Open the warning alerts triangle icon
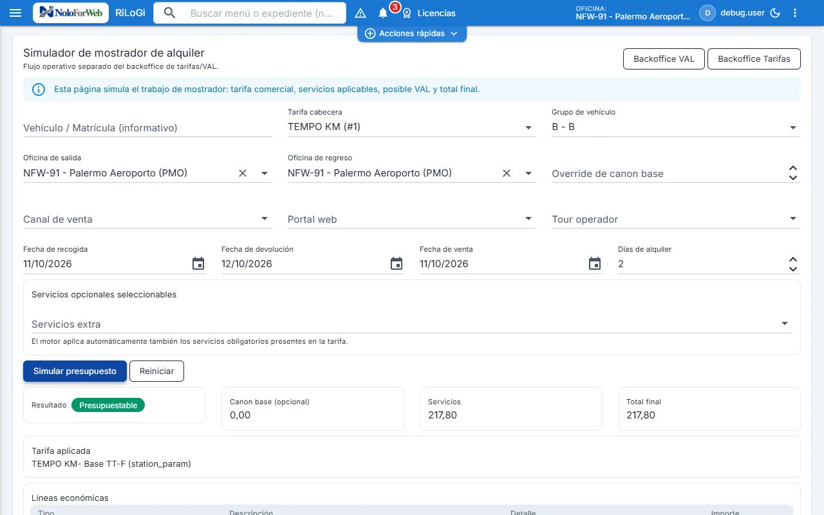 point(360,13)
